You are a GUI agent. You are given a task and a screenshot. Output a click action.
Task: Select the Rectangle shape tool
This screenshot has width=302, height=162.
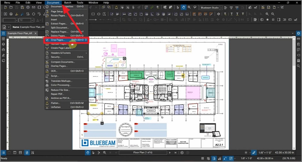(x=93, y=14)
